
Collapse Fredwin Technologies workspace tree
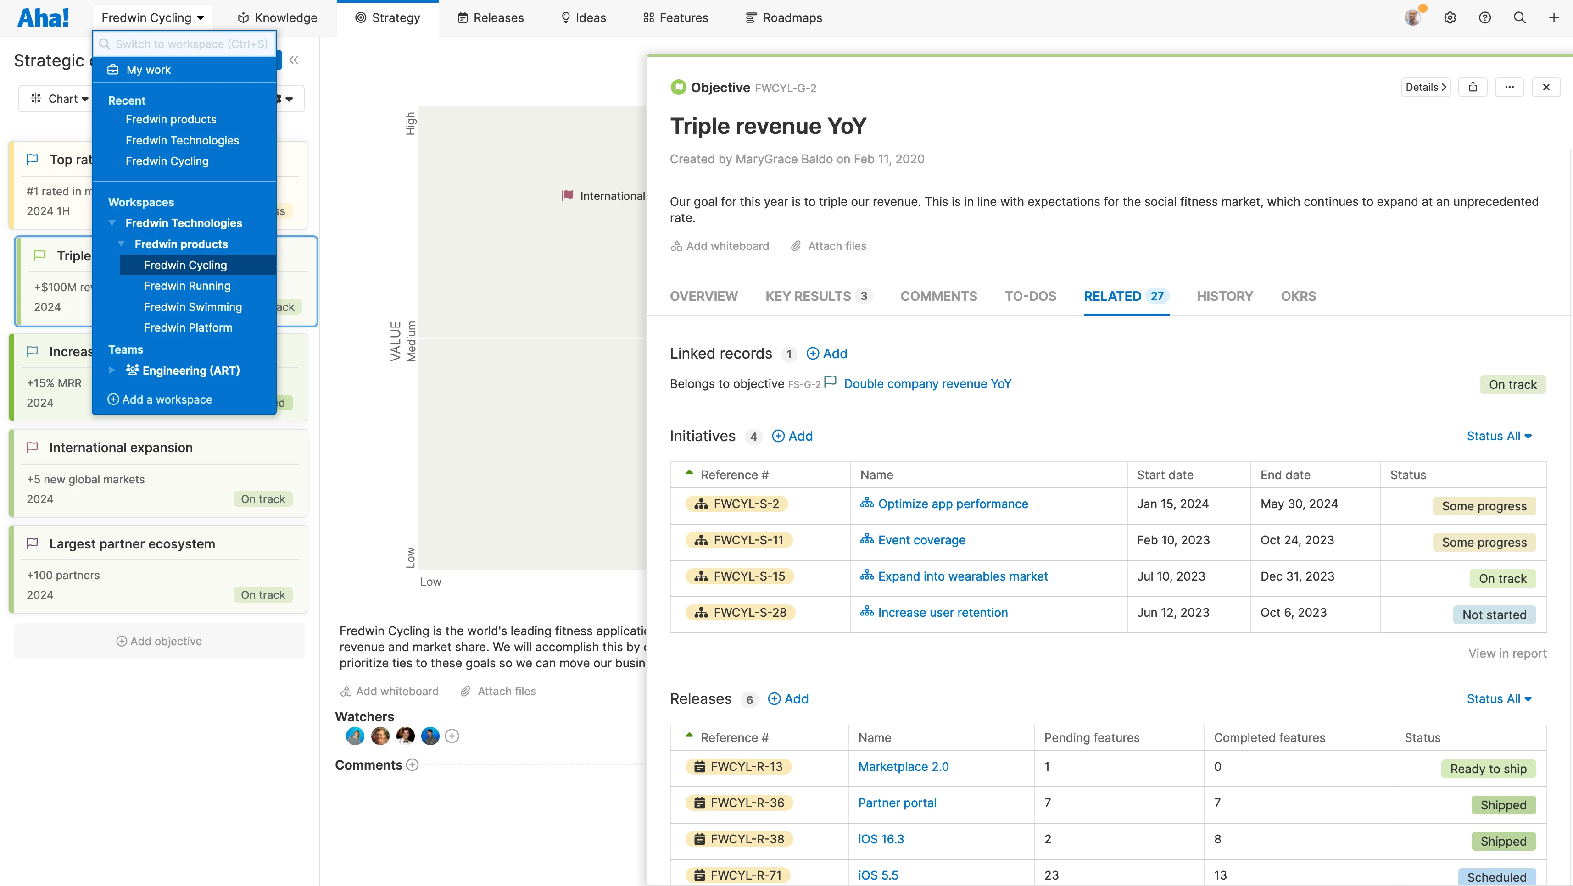[x=112, y=223]
